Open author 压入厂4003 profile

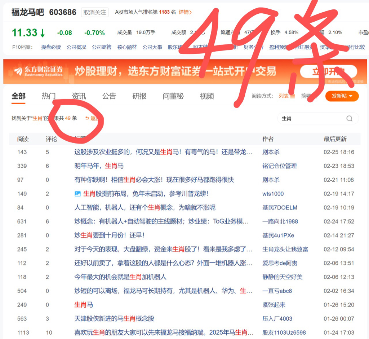[277, 319]
